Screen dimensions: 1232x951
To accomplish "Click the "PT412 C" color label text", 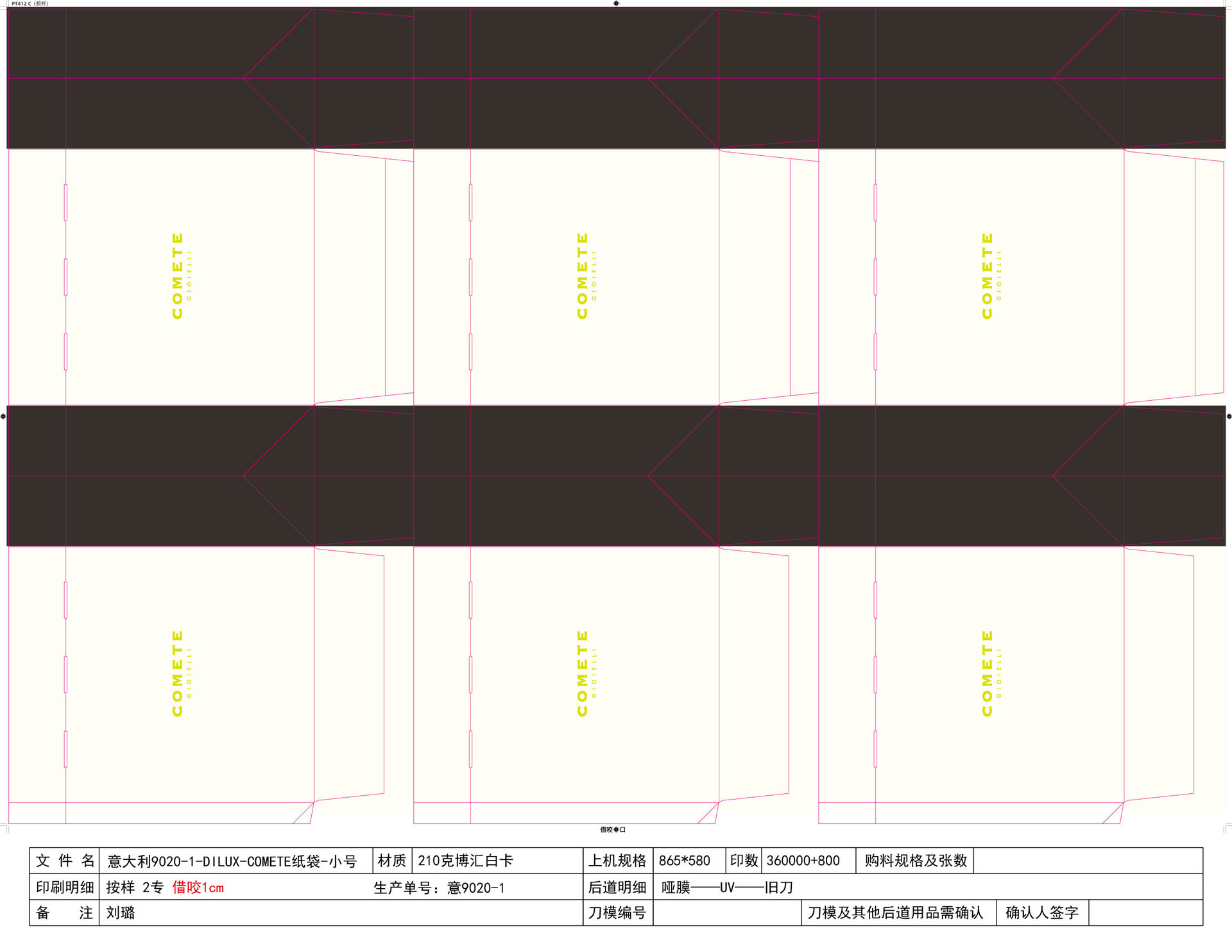I will [x=21, y=3].
